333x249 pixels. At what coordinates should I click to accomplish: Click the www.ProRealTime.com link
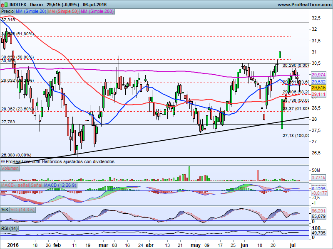303,5
